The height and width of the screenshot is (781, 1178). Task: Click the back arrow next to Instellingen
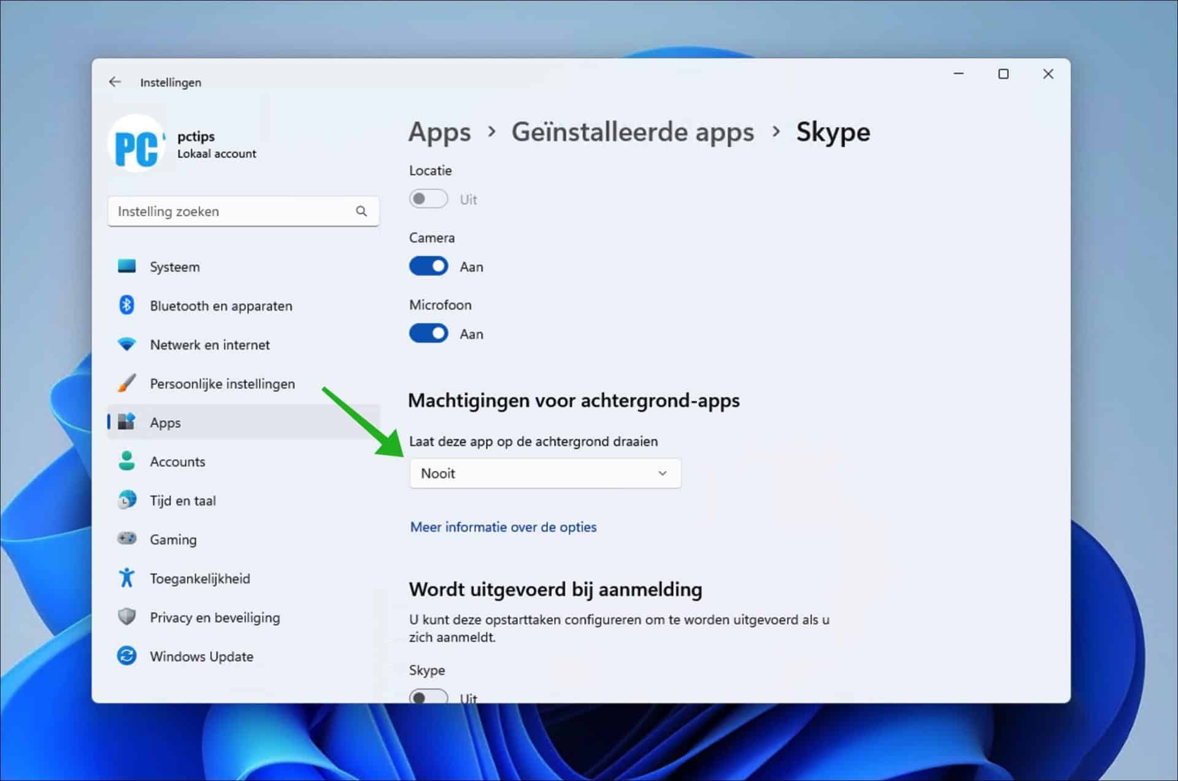(115, 81)
